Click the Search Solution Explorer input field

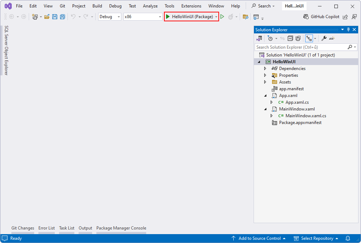coord(302,47)
